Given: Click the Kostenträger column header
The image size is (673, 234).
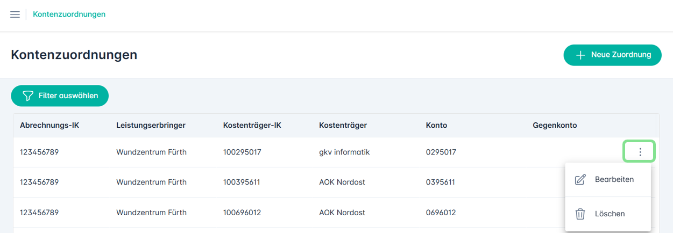Looking at the screenshot, I should point(343,126).
